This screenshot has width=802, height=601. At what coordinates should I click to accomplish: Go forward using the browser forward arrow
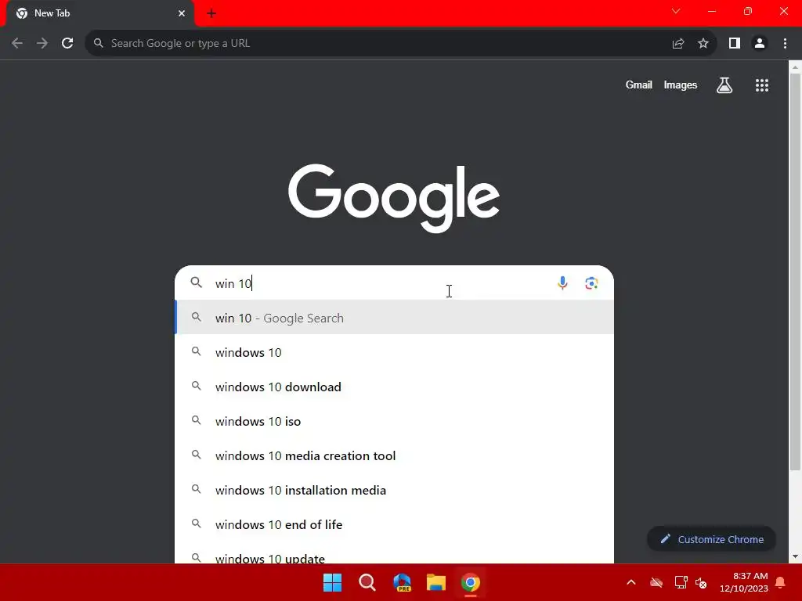pos(42,44)
